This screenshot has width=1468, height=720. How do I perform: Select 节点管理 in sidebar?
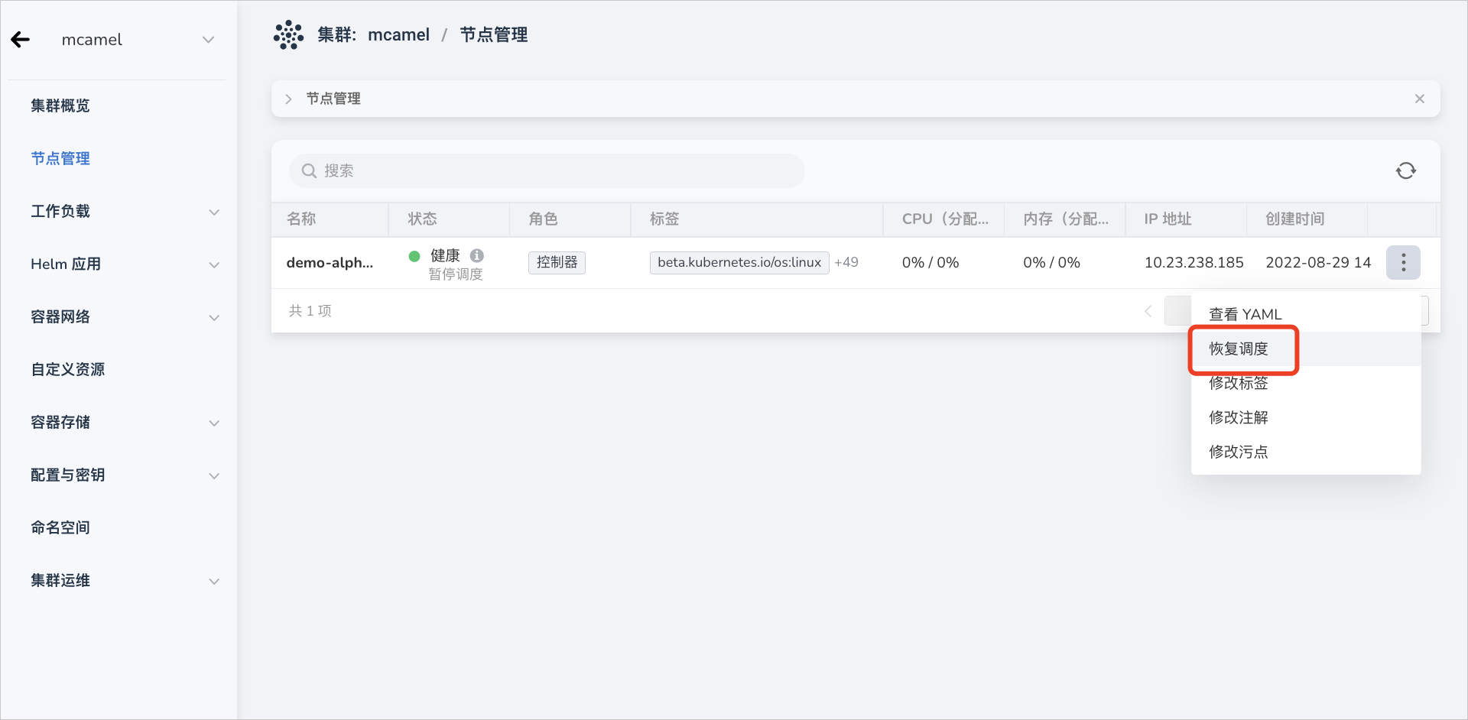(x=60, y=158)
